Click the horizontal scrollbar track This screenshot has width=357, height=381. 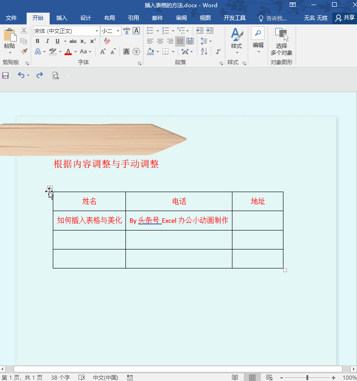(178, 369)
